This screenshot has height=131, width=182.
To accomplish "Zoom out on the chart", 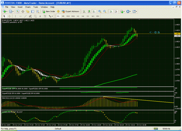I will pos(105,11).
